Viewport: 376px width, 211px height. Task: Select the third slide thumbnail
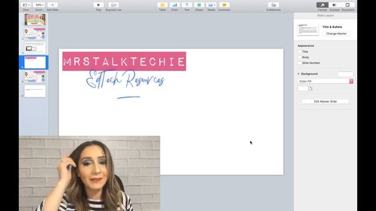[x=35, y=48]
